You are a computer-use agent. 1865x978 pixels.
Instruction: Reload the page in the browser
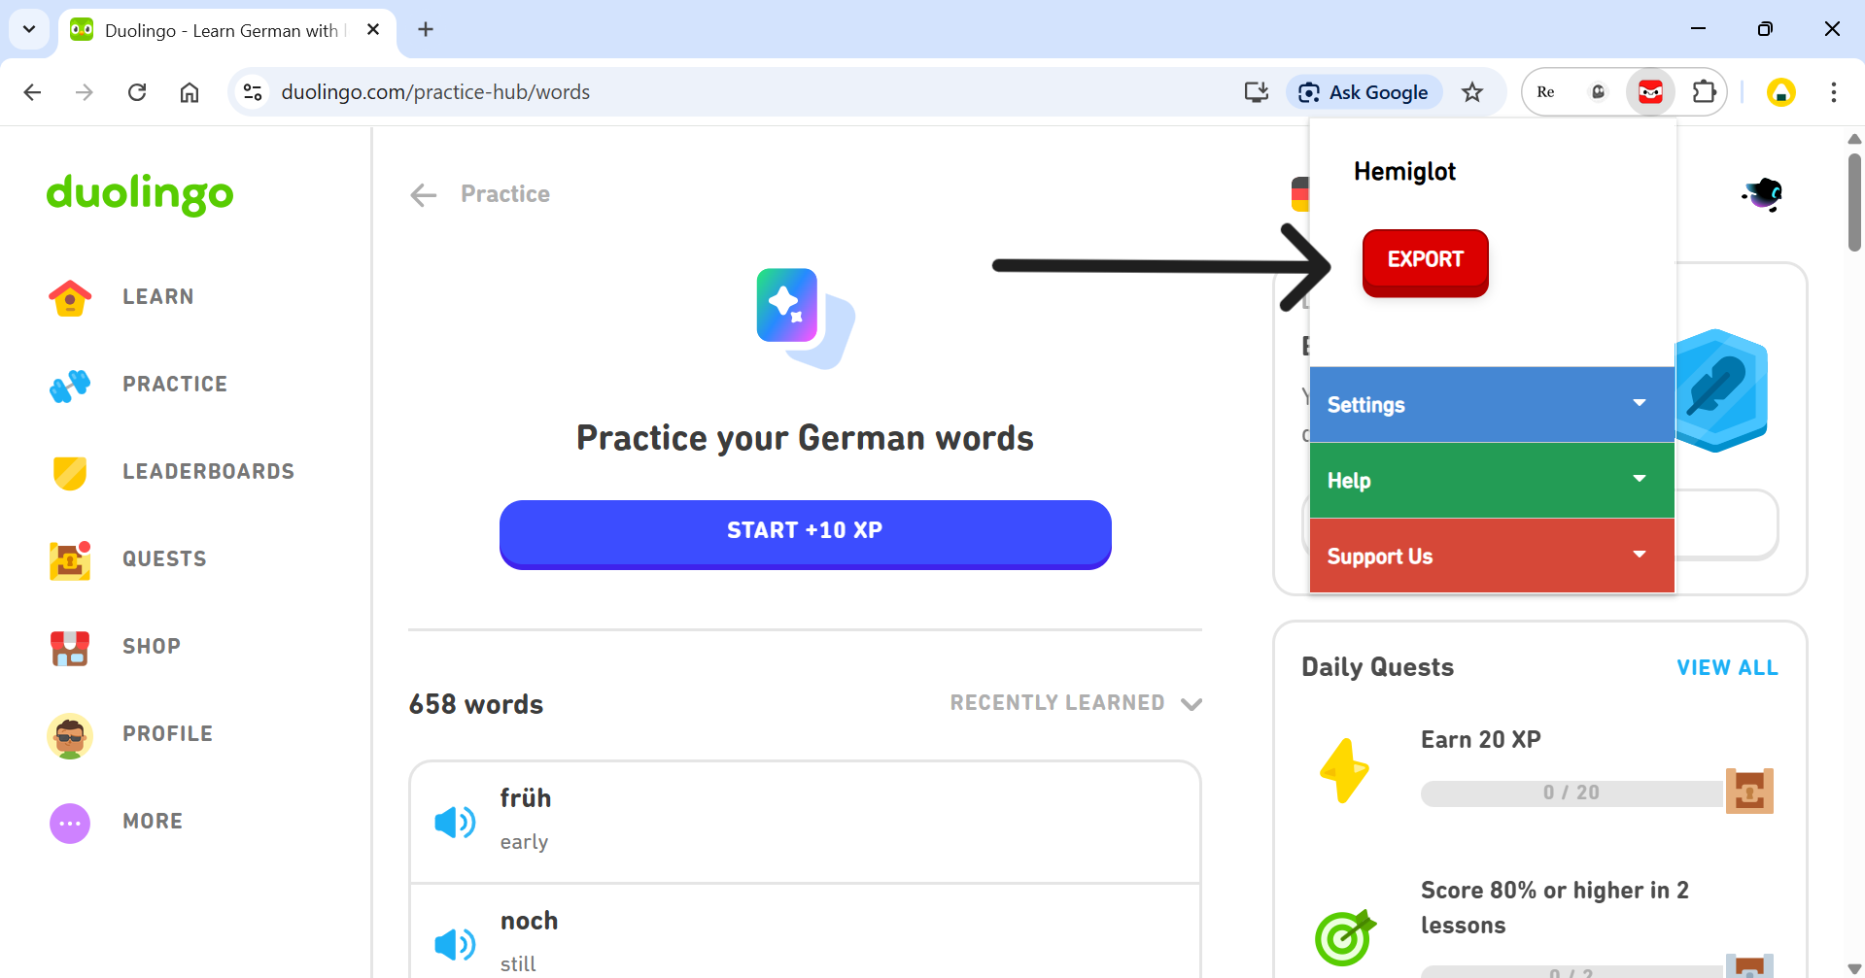click(137, 92)
